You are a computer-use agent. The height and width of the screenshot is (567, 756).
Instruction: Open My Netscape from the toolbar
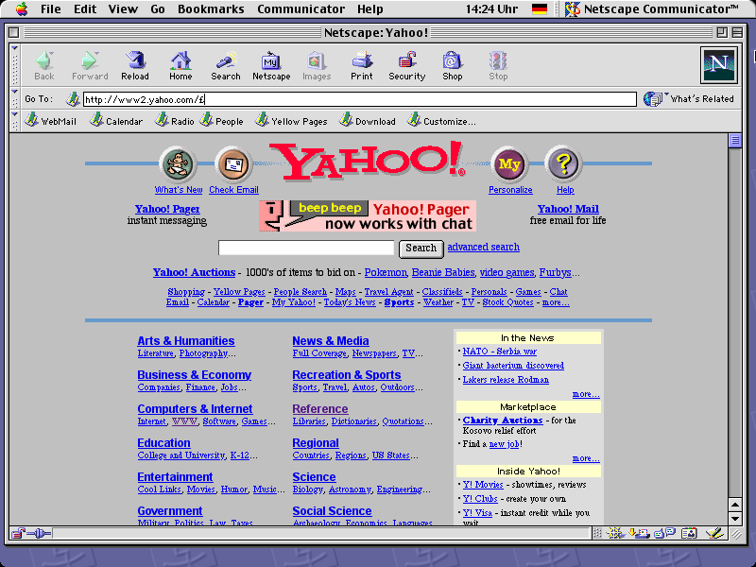click(x=271, y=65)
